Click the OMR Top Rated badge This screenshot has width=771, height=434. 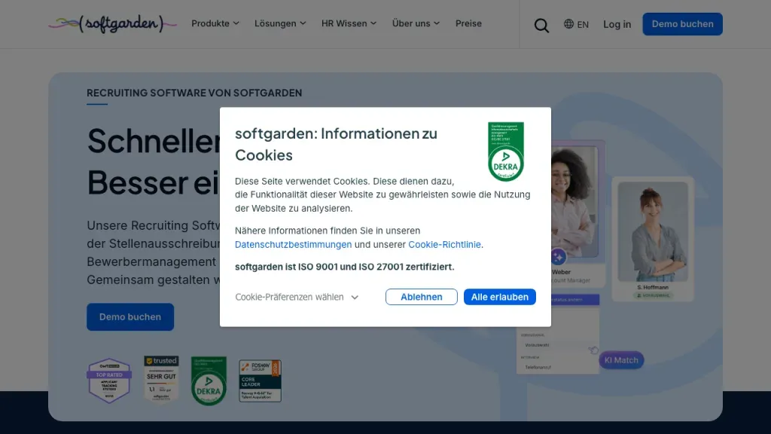109,381
